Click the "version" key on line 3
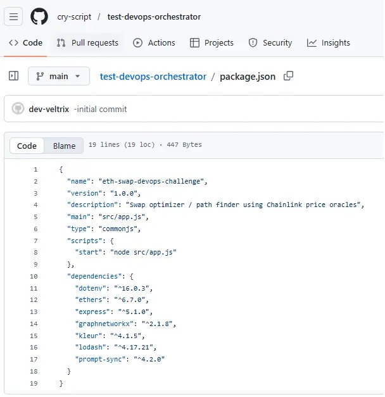 84,193
